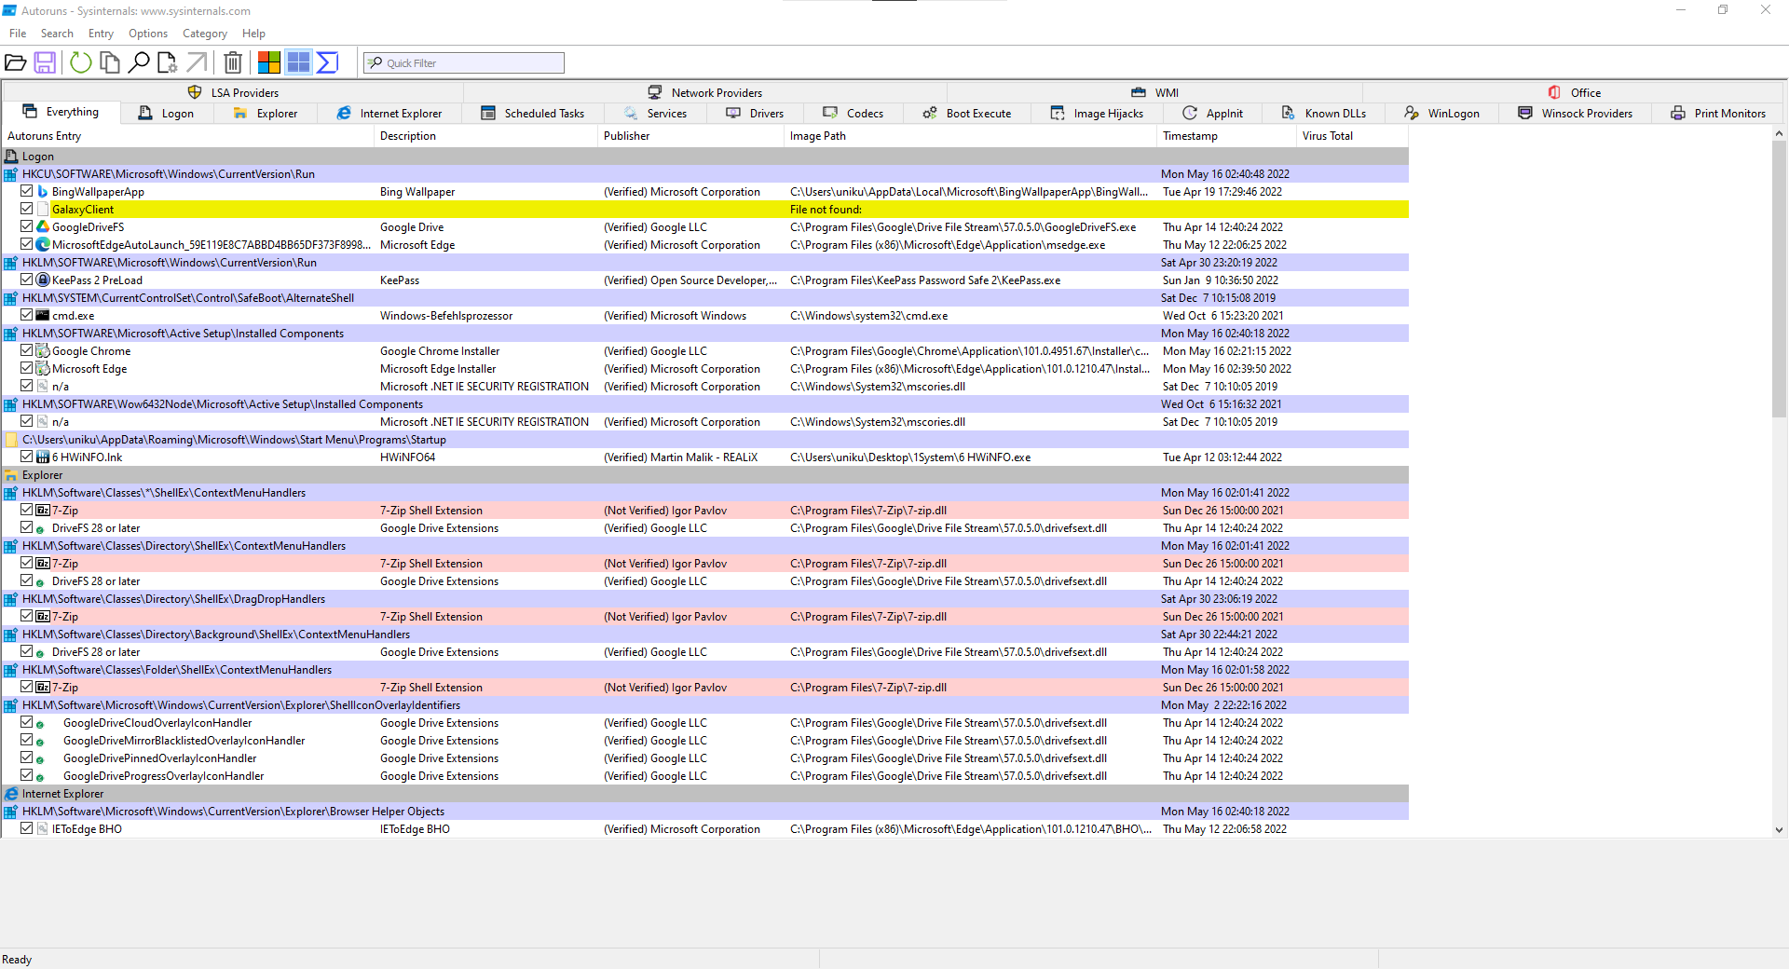Toggle the sigma VirusTotal filter icon
The image size is (1789, 969).
pos(327,62)
